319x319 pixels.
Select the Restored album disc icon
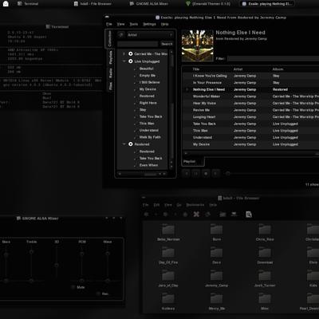131,144
